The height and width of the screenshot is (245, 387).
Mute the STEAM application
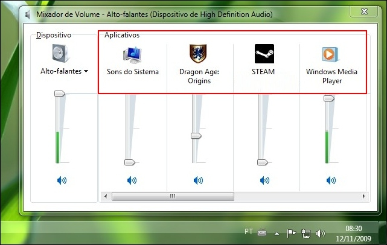(264, 180)
